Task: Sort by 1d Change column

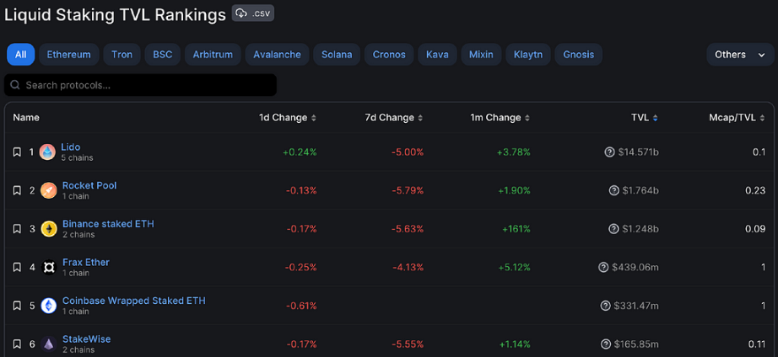Action: click(x=288, y=118)
